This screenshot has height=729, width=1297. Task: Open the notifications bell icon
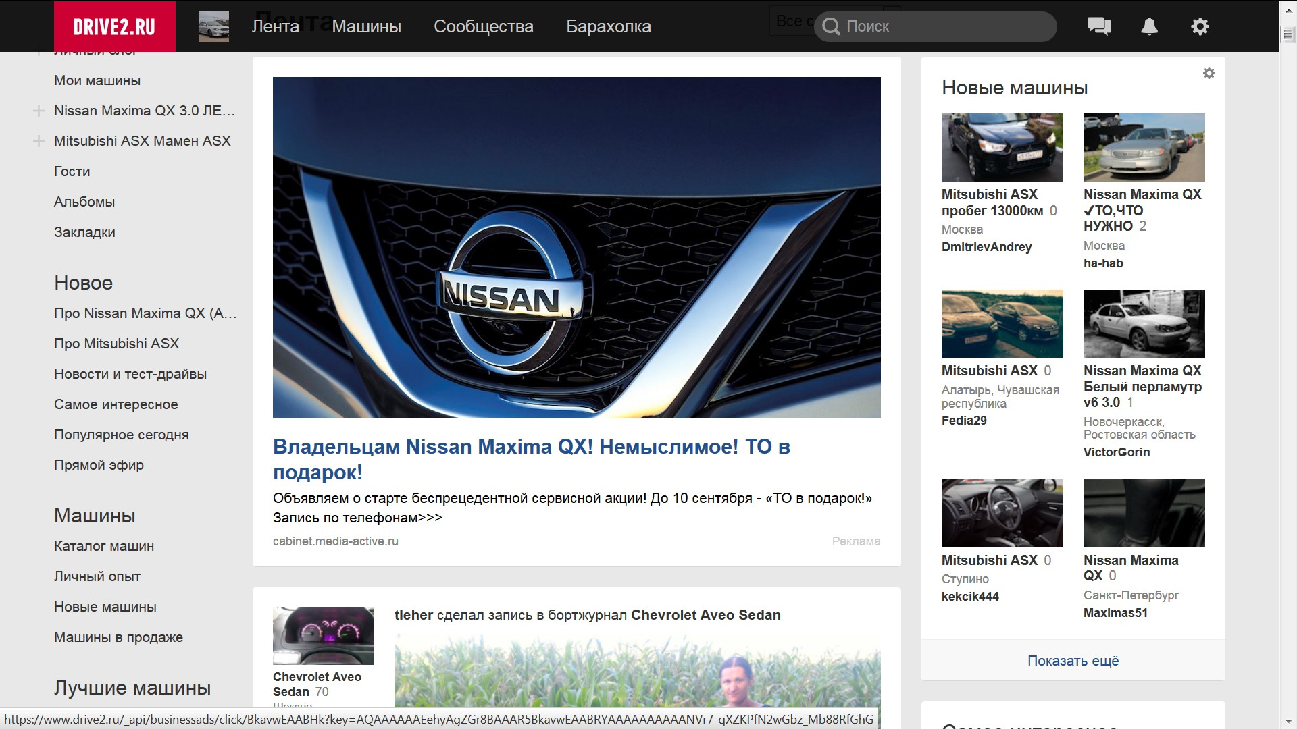[1149, 26]
